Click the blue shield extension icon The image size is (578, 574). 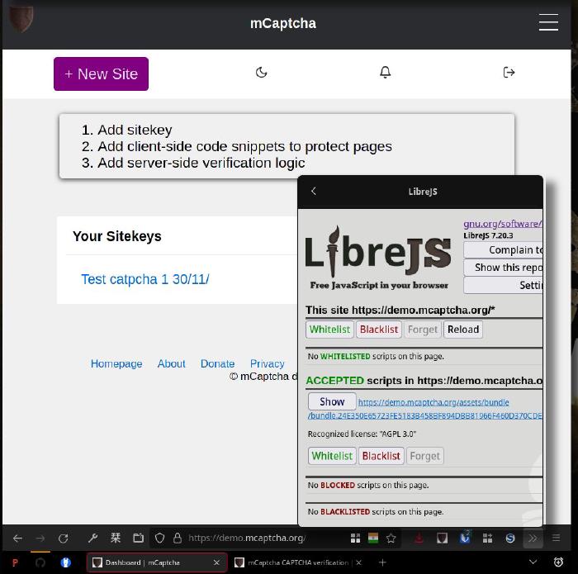click(x=465, y=538)
